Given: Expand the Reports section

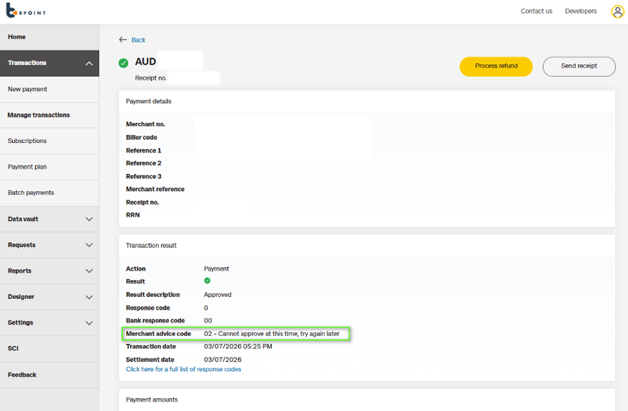Looking at the screenshot, I should (x=50, y=271).
